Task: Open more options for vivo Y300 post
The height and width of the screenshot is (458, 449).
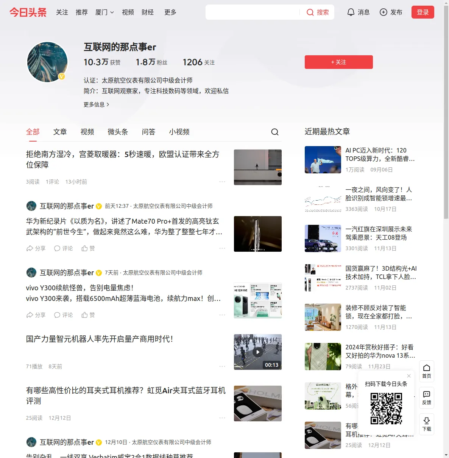Action: tap(222, 315)
